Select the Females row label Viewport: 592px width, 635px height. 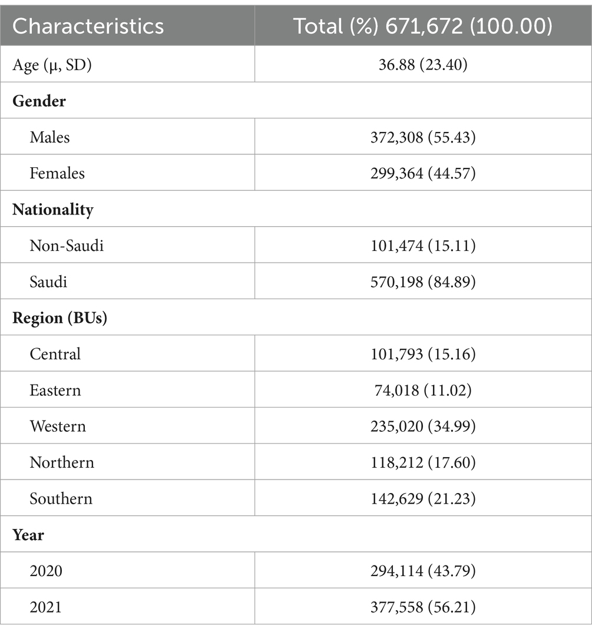coord(57,173)
